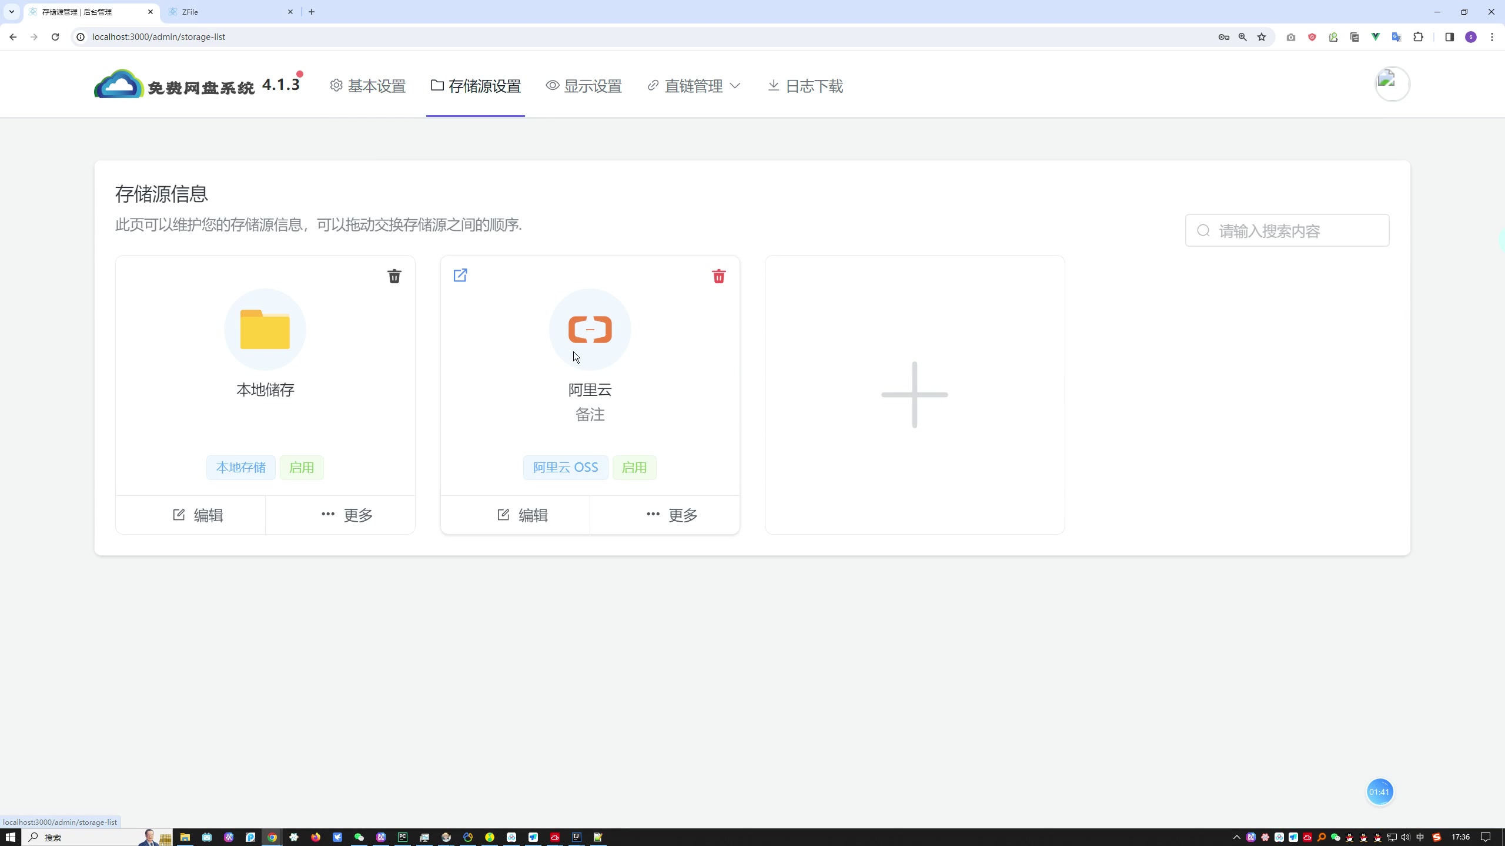This screenshot has width=1505, height=846.
Task: Open the tab search dropdown arrow
Action: click(11, 12)
